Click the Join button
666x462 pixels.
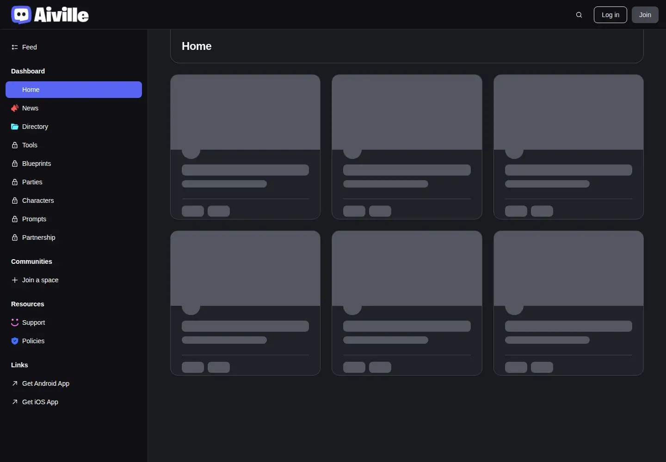pos(645,15)
